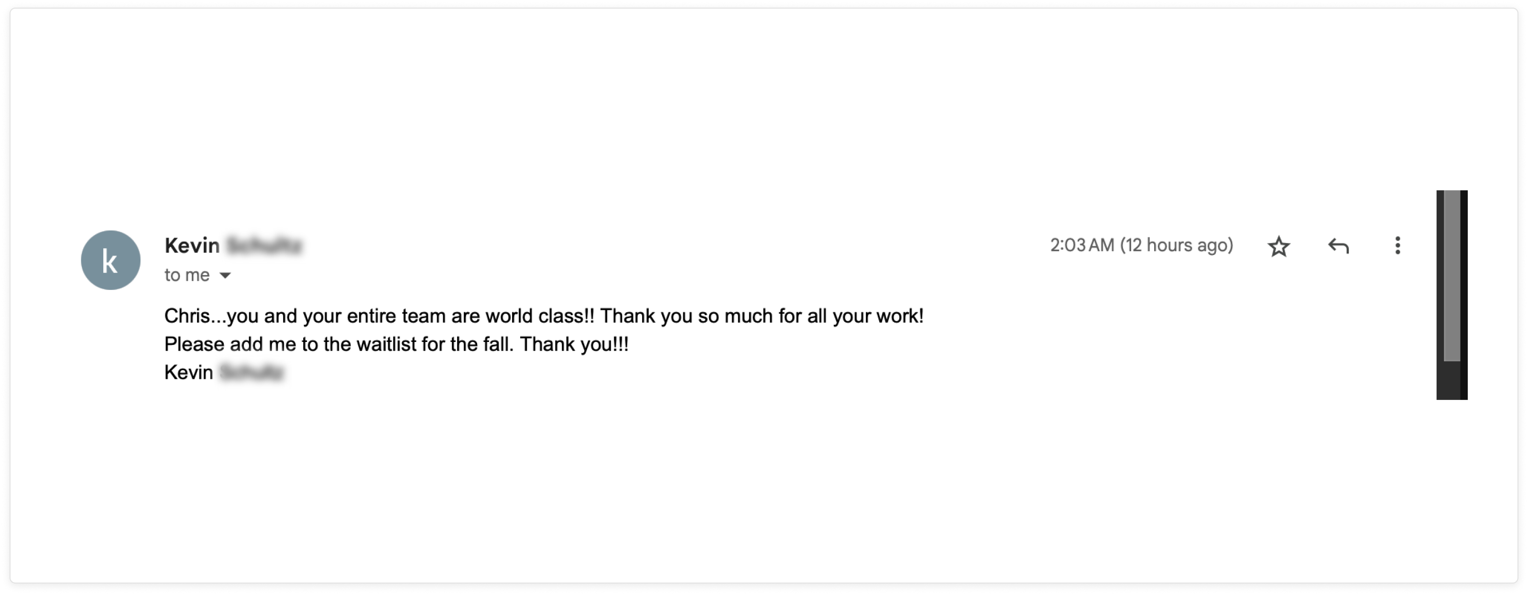The image size is (1528, 595).
Task: Star the email from Kevin
Action: 1278,245
